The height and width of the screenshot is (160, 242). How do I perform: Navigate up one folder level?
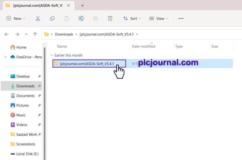[35, 34]
